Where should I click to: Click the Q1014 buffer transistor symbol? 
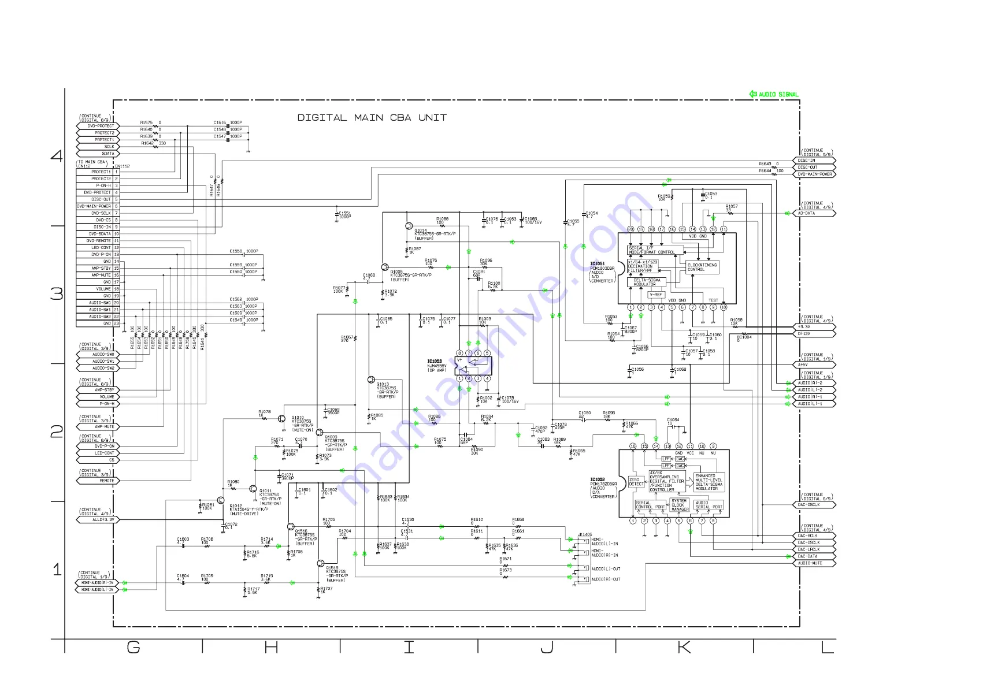point(409,226)
